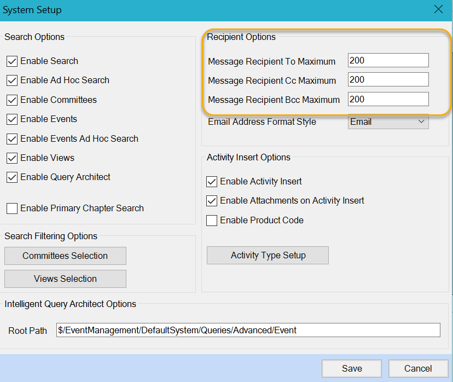Disable Enable Query Architect checkbox
453x382 pixels.
pyautogui.click(x=12, y=177)
